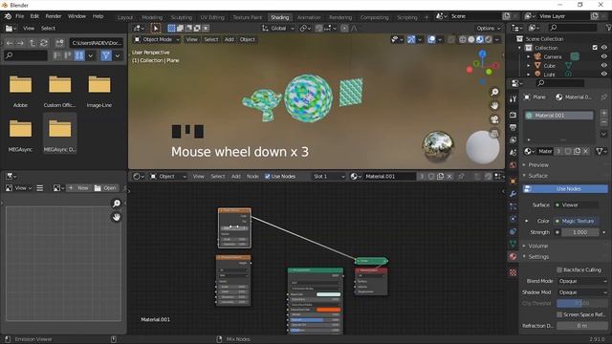Enable Backface Culling checkbox
The height and width of the screenshot is (344, 612).
click(x=559, y=269)
